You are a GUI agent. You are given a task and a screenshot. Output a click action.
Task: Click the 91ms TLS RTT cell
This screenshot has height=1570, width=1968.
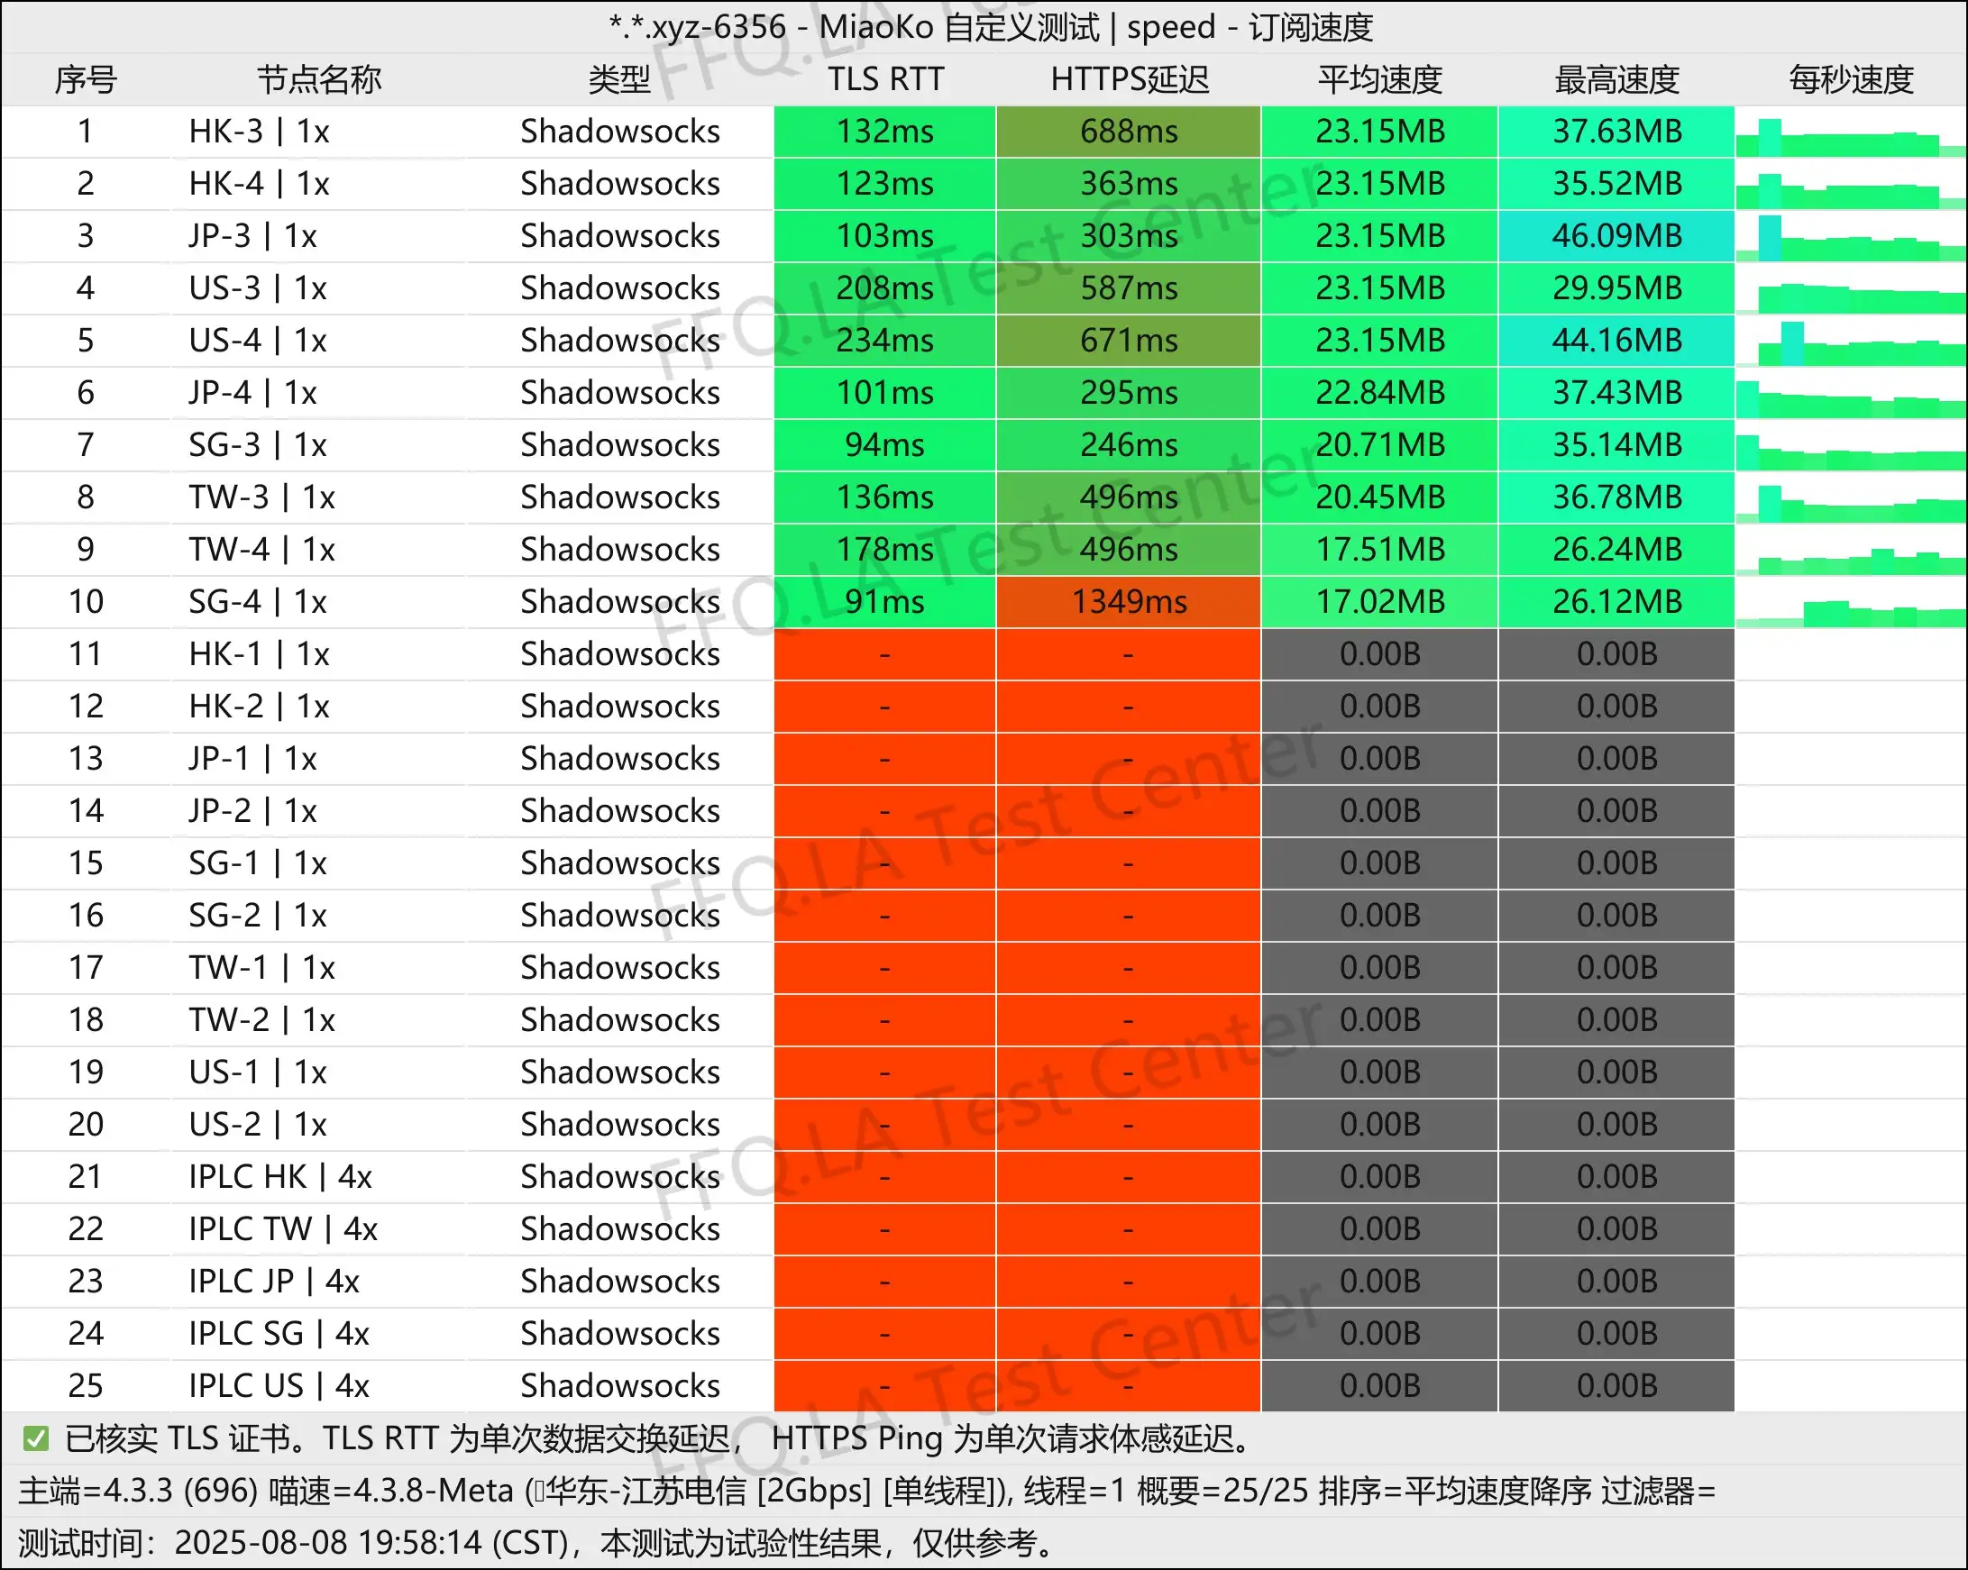pos(884,601)
